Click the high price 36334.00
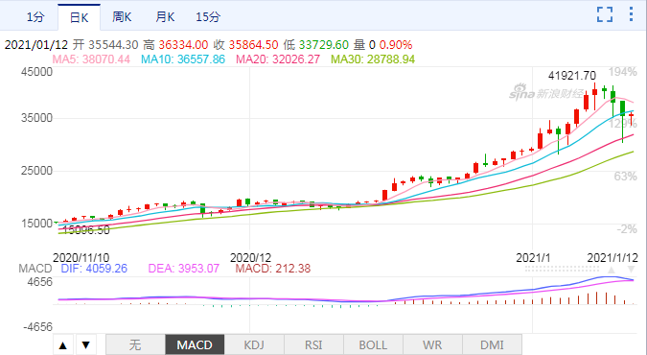 point(183,45)
